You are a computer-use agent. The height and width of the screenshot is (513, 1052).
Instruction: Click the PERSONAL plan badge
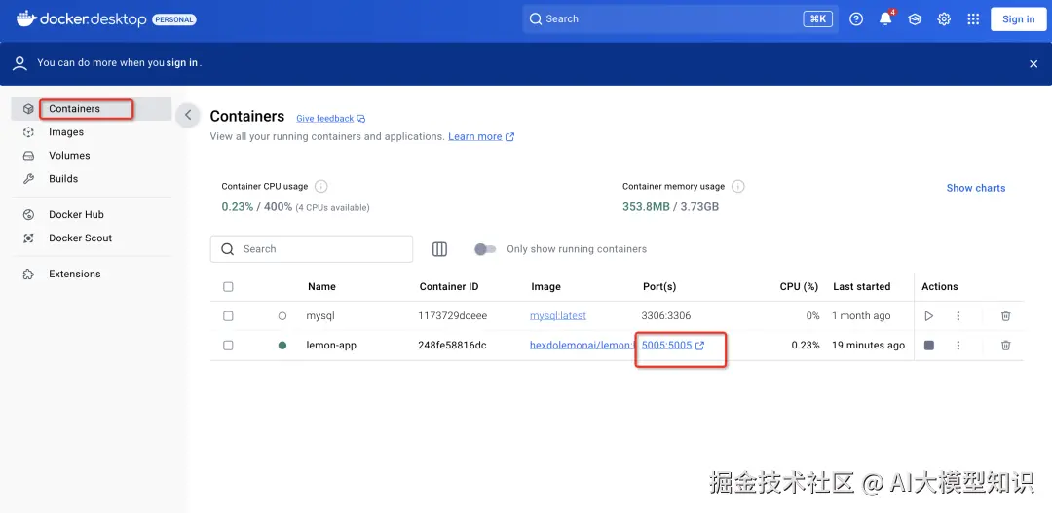point(174,20)
